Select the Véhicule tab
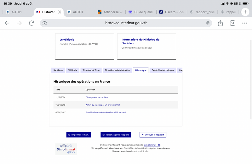Screen dimensions: 252x165 73,70
